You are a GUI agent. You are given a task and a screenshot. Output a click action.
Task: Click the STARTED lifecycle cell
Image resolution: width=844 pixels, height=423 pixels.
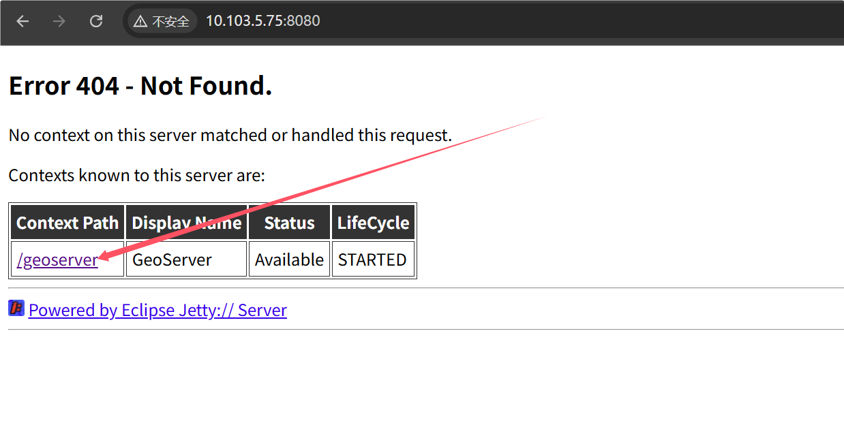point(373,260)
